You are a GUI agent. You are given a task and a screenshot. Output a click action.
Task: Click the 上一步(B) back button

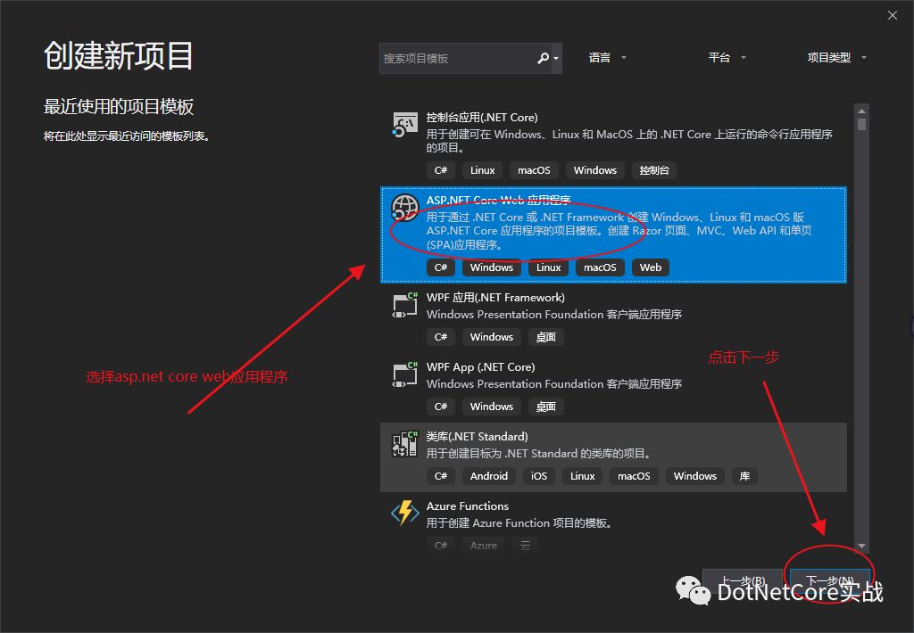(743, 581)
